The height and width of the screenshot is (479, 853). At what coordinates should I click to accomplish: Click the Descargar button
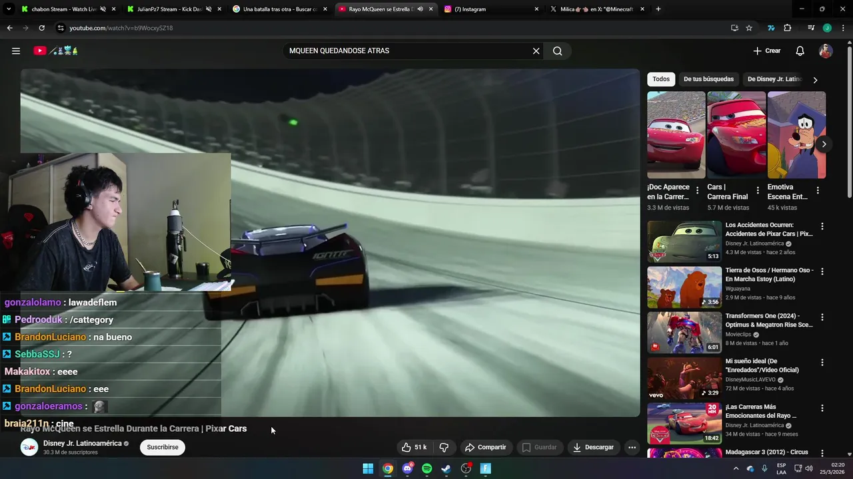pos(593,447)
